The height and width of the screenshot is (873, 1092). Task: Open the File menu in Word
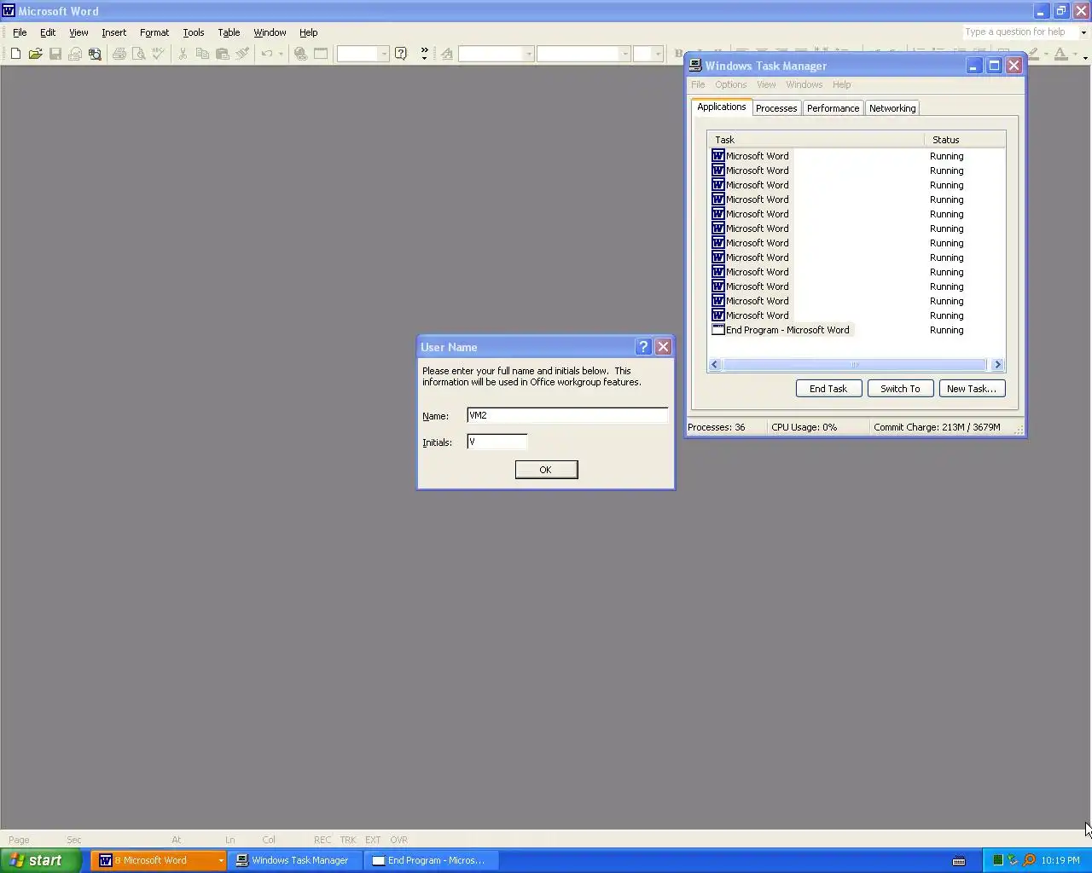pyautogui.click(x=20, y=32)
